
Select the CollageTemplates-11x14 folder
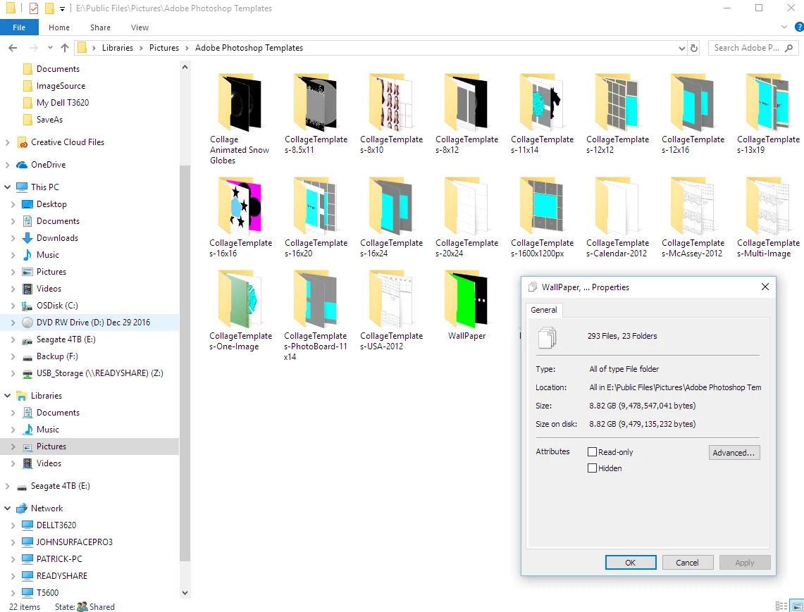542,114
